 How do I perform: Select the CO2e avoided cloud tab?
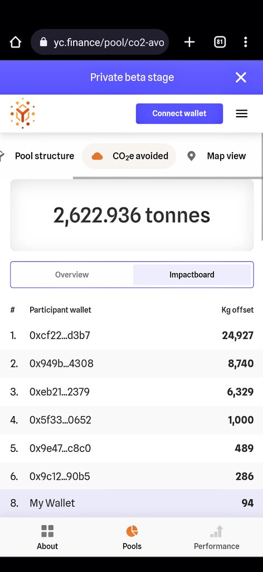pos(129,156)
